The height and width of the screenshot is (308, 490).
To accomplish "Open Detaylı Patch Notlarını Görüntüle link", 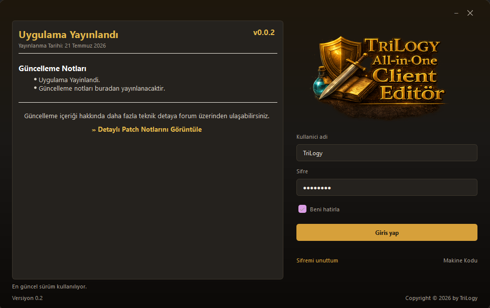I will (146, 130).
